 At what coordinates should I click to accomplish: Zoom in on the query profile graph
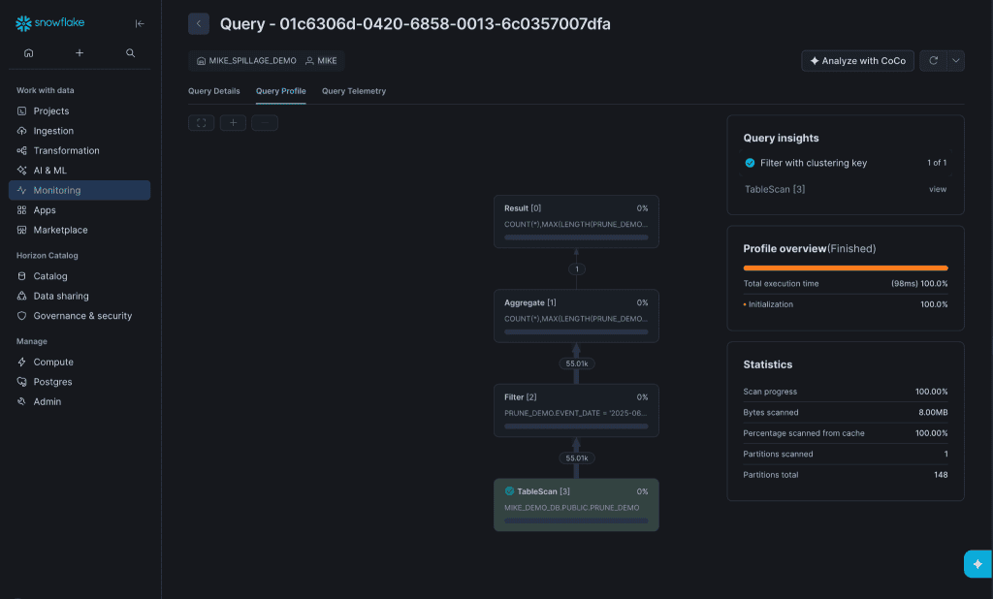233,123
